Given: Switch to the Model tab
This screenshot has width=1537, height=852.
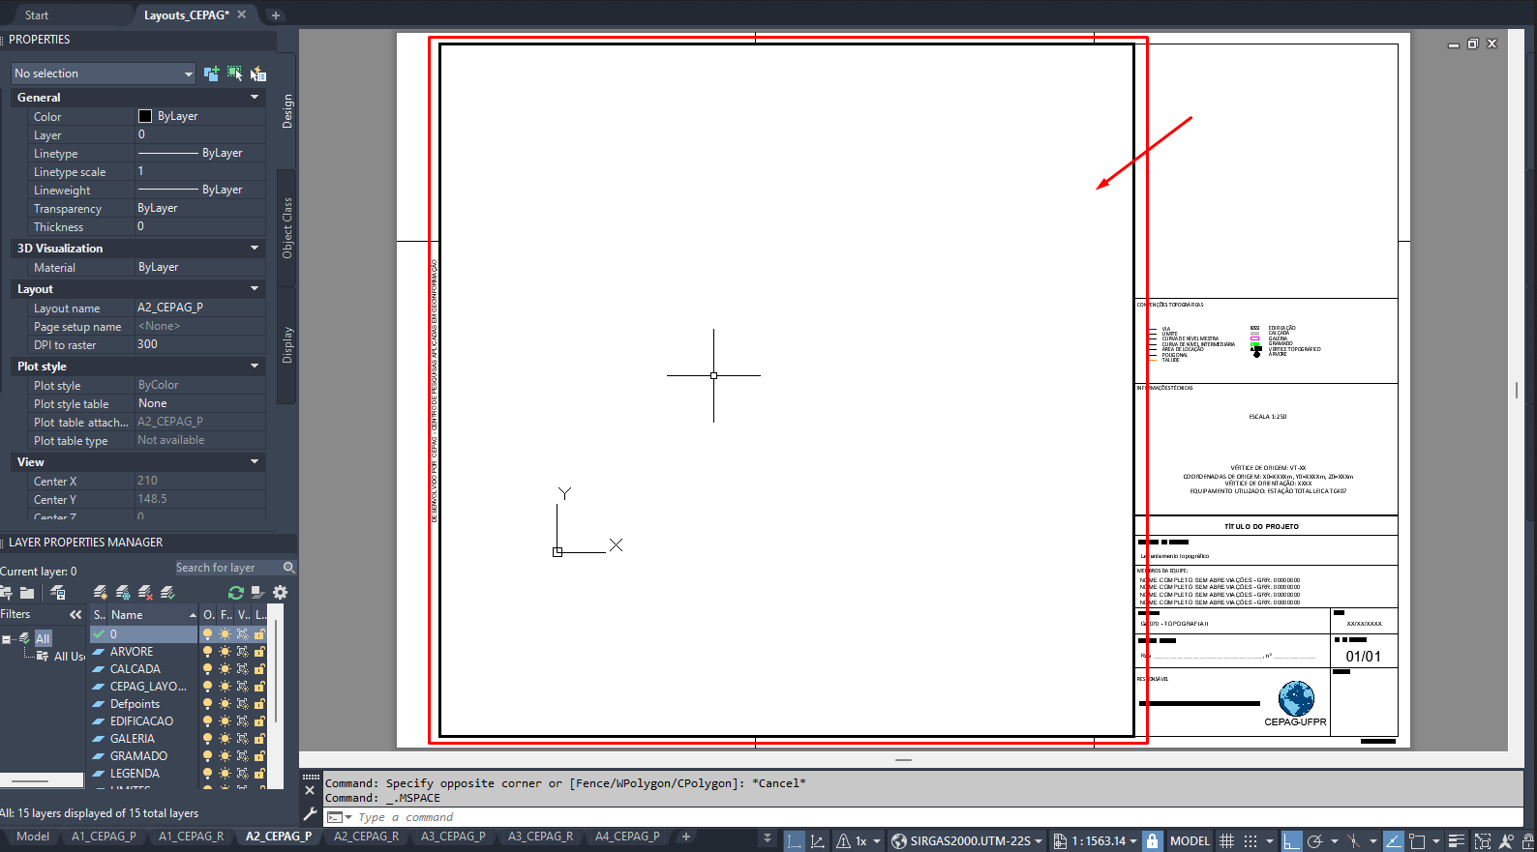Looking at the screenshot, I should point(33,837).
